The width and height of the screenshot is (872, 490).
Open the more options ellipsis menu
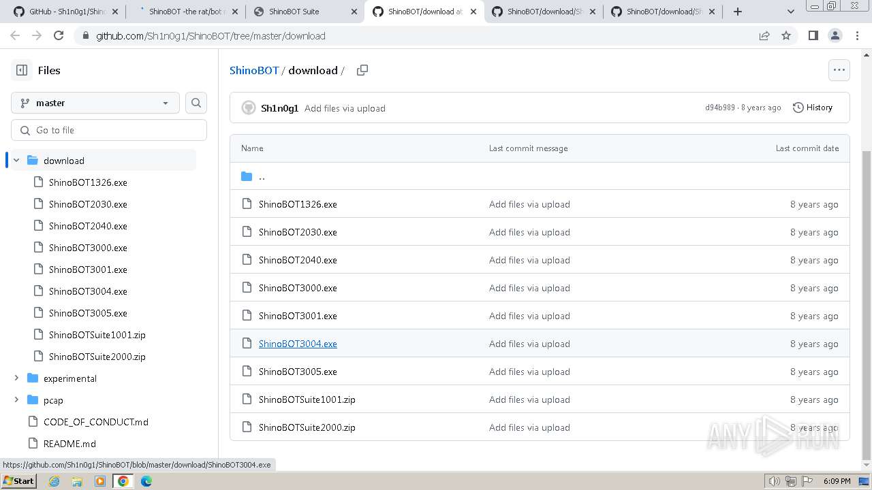(839, 70)
